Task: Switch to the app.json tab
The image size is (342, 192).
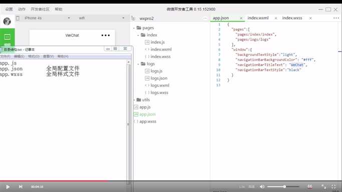Action: point(221,18)
